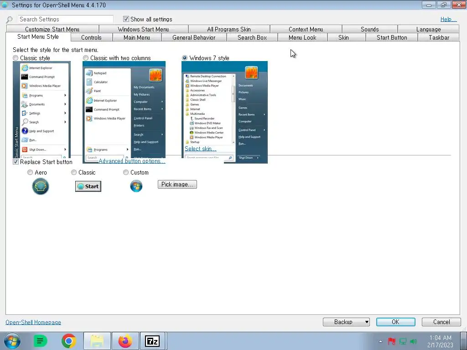This screenshot has height=350, width=467.
Task: Launch Firefox from the taskbar
Action: pyautogui.click(x=125, y=341)
